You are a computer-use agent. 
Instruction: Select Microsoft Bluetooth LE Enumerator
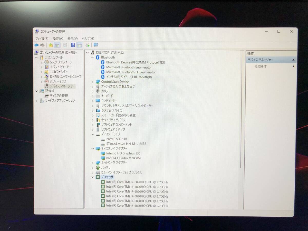point(131,72)
